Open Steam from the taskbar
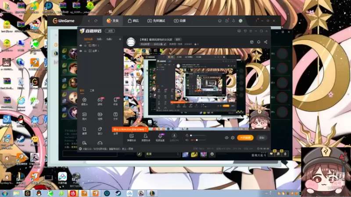The width and height of the screenshot is (351, 197). pyautogui.click(x=118, y=193)
